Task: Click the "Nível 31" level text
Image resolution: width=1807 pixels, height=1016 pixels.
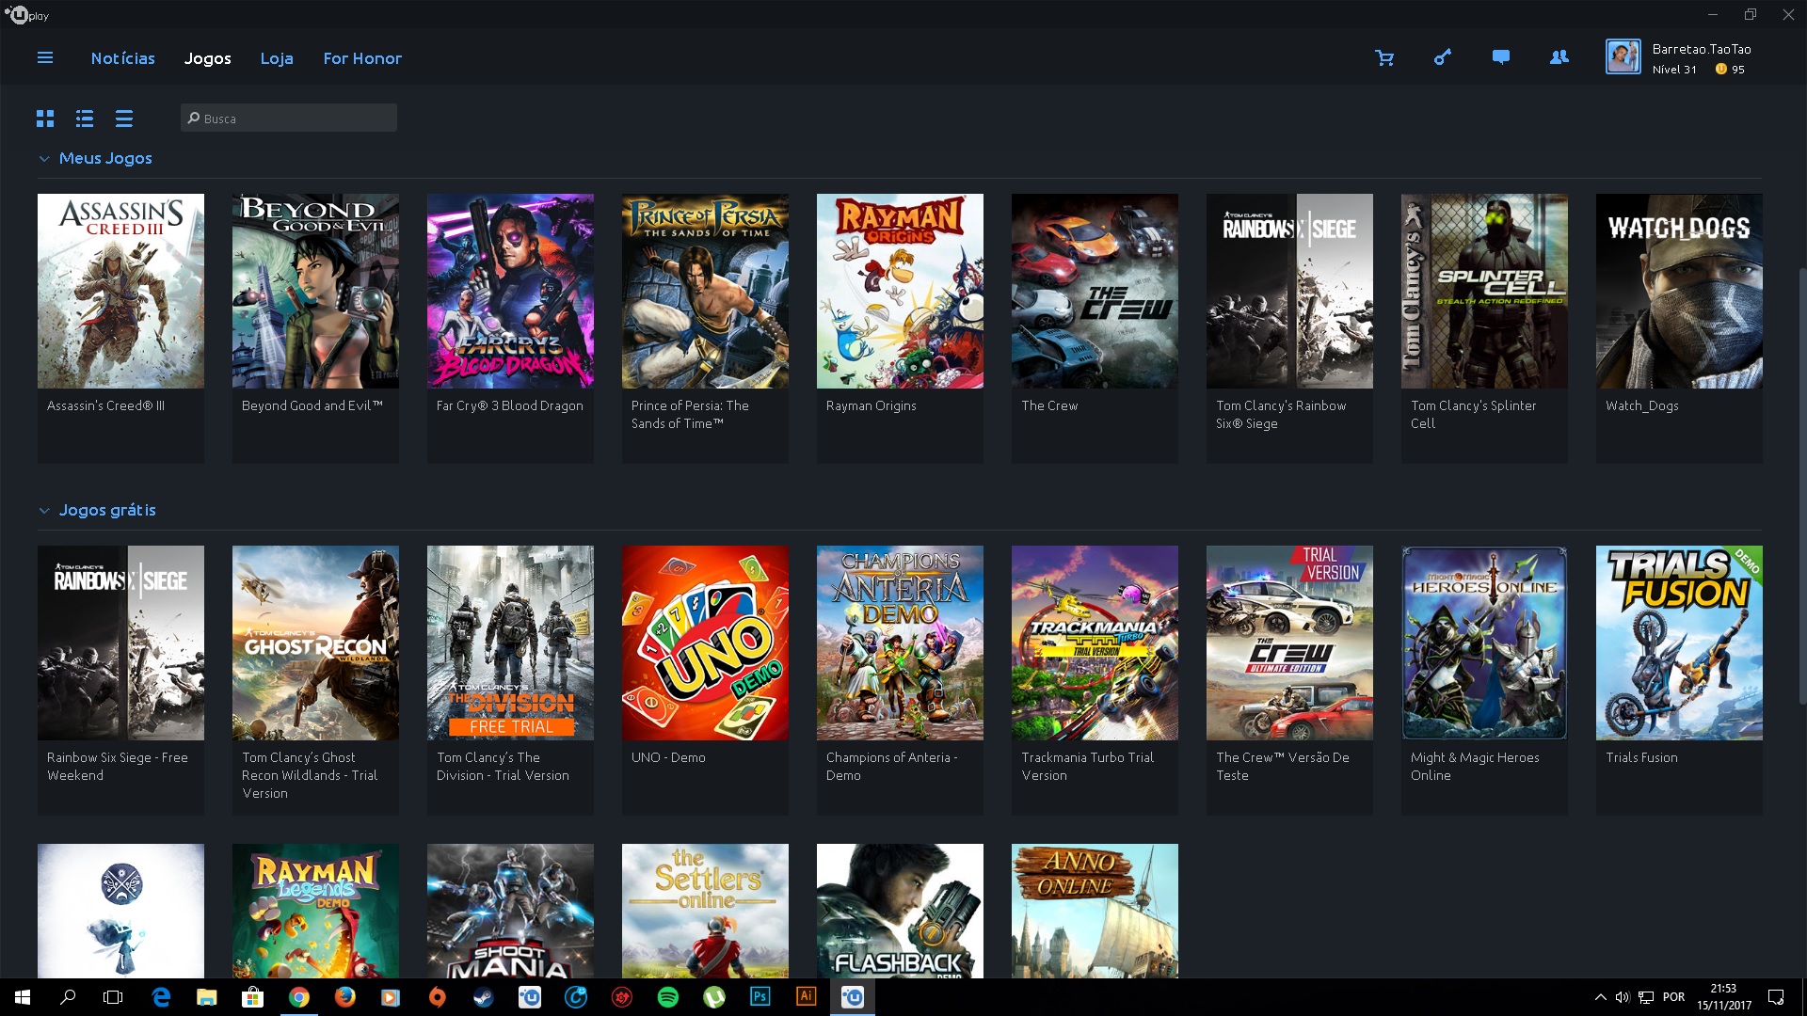Action: click(1674, 70)
